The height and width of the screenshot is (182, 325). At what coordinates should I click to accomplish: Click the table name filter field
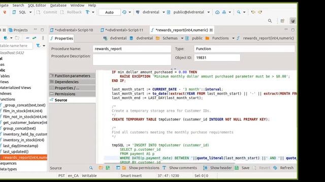click(x=16, y=45)
